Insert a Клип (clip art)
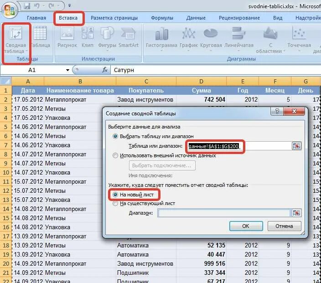Viewport: 321px width, 283px height. pyautogui.click(x=88, y=37)
